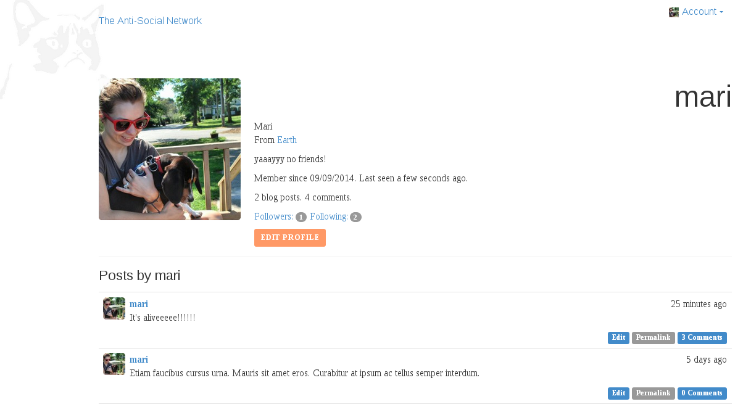This screenshot has height=404, width=751.
Task: Open mari author link on first post
Action: pyautogui.click(x=139, y=304)
